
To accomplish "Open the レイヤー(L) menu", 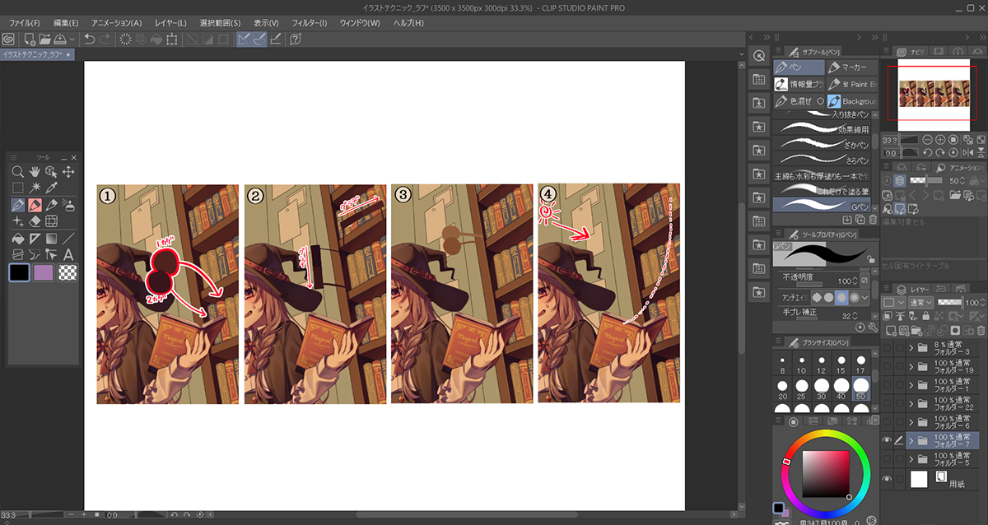I will pyautogui.click(x=168, y=22).
